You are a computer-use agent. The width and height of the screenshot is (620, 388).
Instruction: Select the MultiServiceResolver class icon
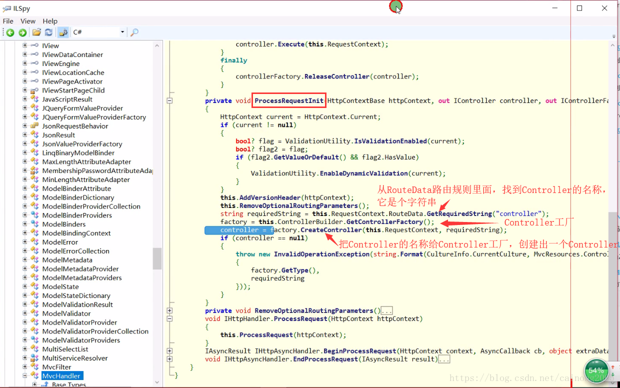click(34, 358)
